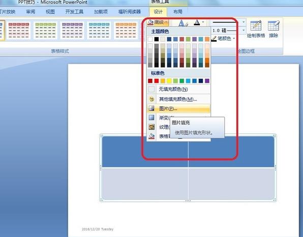Click the text fill letter A icon

[197, 22]
